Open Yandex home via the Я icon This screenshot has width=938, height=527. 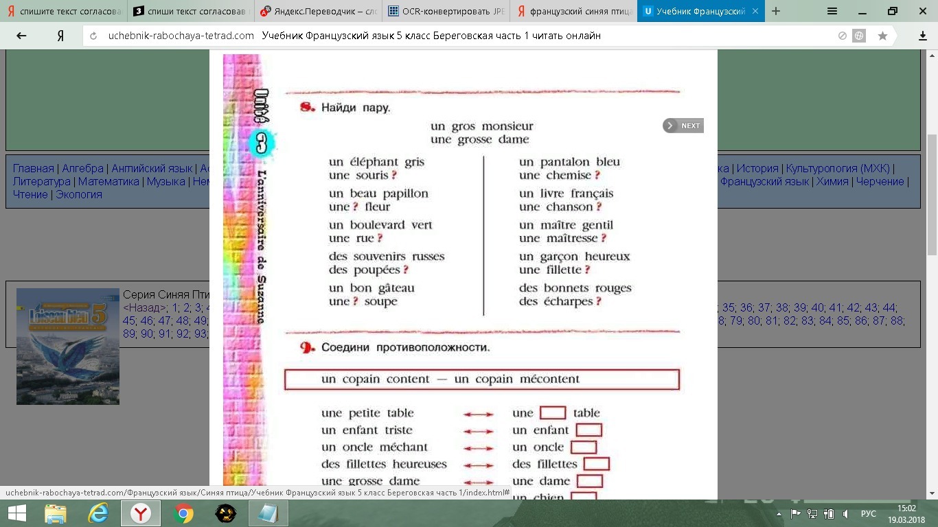(60, 36)
